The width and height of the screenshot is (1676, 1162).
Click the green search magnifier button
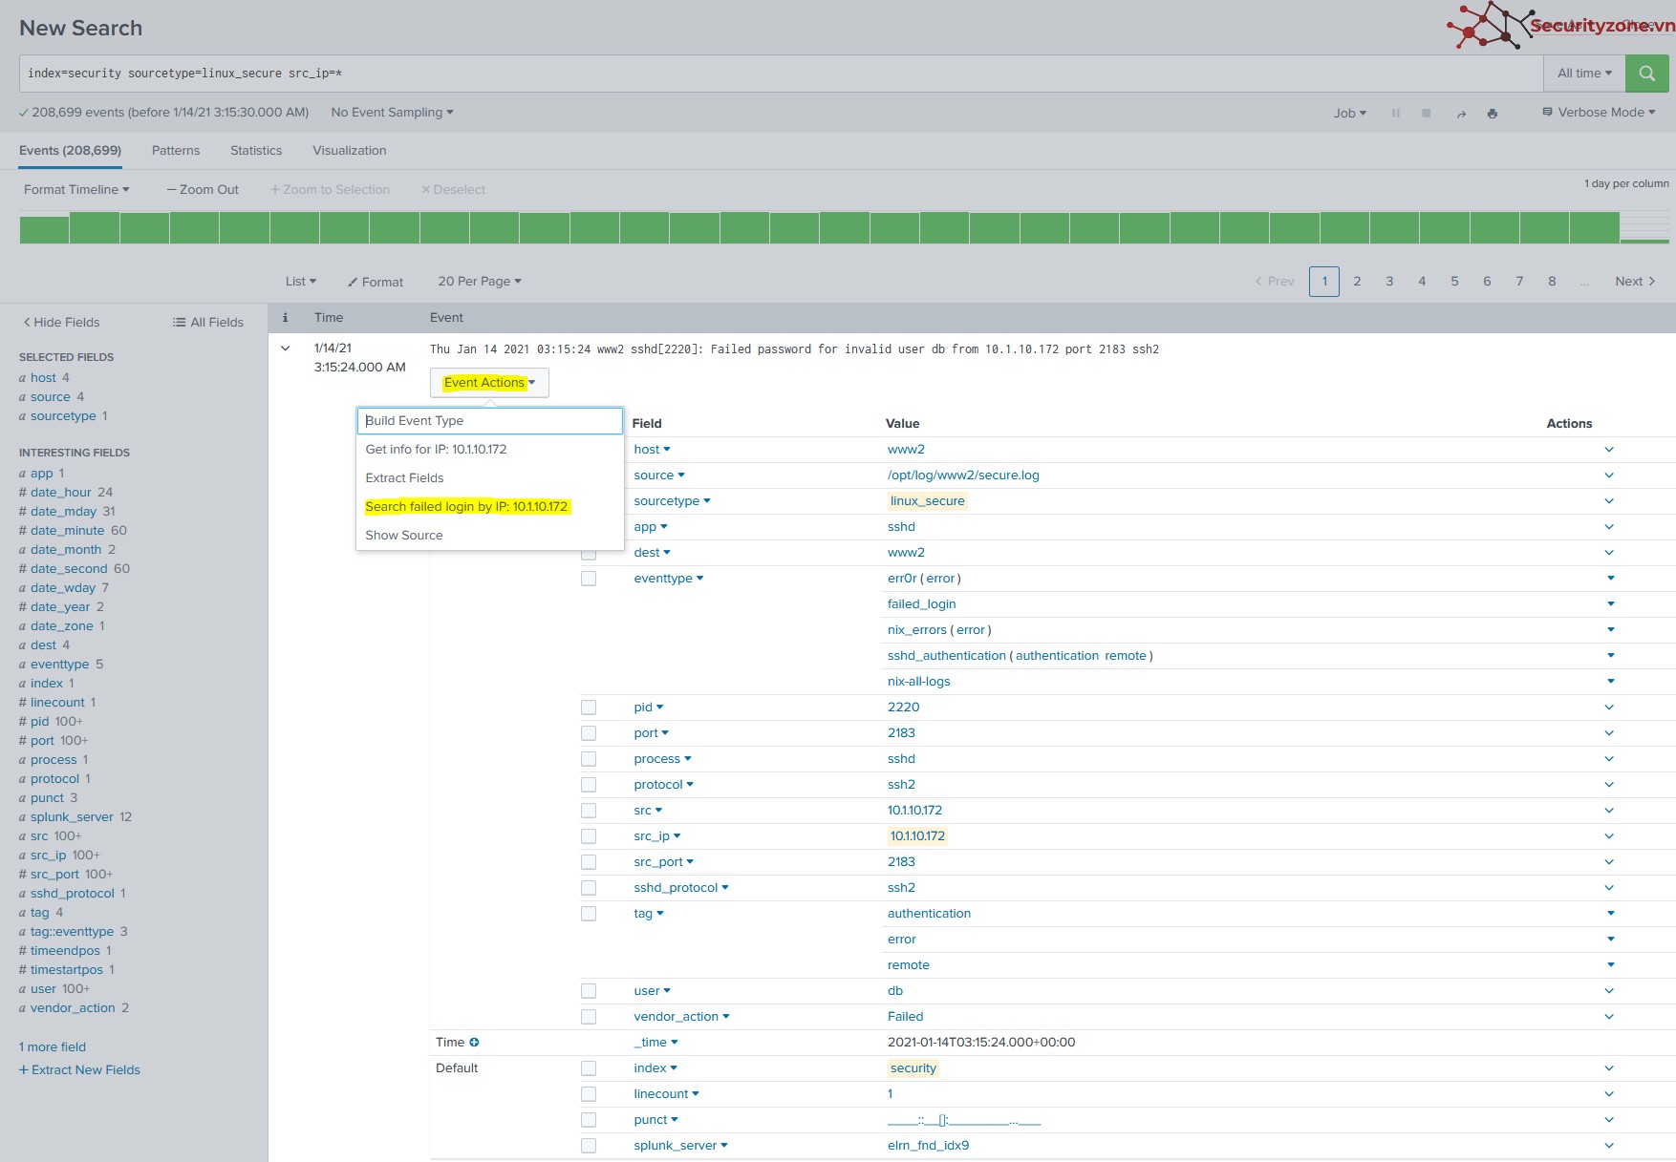click(1646, 74)
